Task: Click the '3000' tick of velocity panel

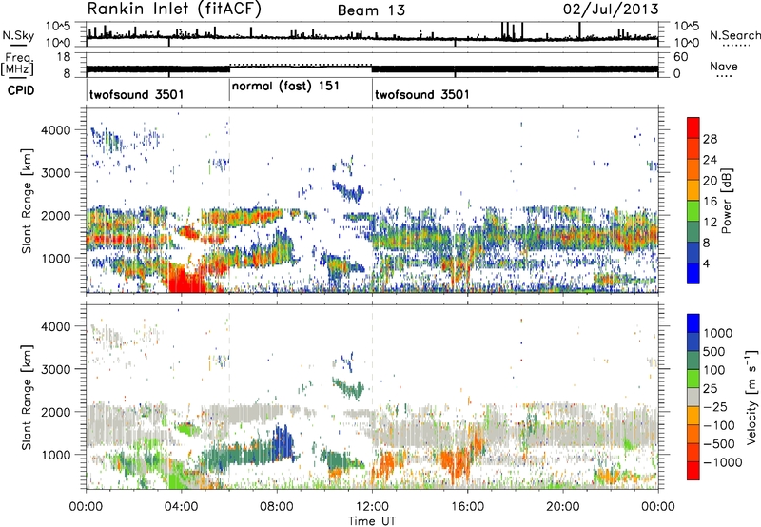Action: [x=56, y=369]
